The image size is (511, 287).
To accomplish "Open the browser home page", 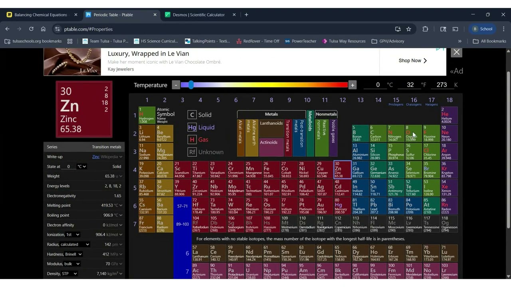I will click(x=43, y=29).
